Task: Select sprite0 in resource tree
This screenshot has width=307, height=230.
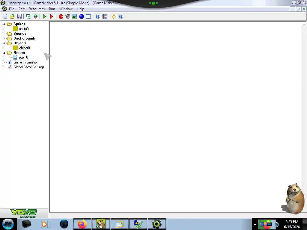Action: [x=24, y=29]
